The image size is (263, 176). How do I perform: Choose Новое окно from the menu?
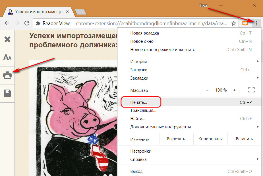[x=190, y=41]
